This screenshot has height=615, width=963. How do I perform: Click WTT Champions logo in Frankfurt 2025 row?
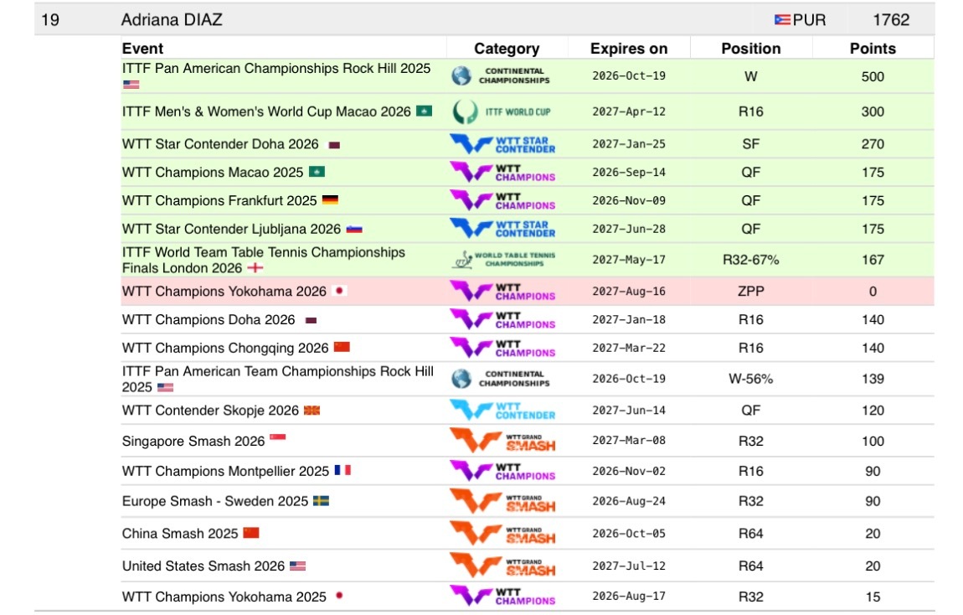tap(502, 201)
